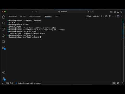Open Copilot status in status bar
The image size is (125, 94).
pyautogui.click(x=118, y=83)
